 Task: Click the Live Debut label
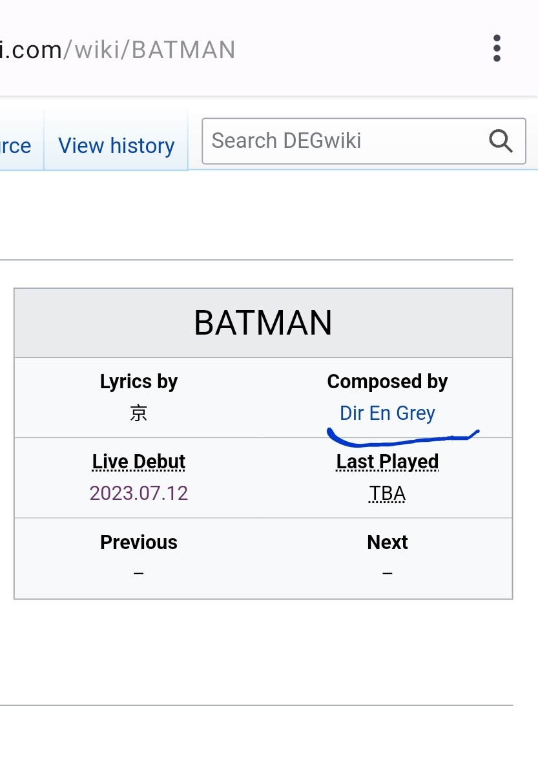point(138,461)
